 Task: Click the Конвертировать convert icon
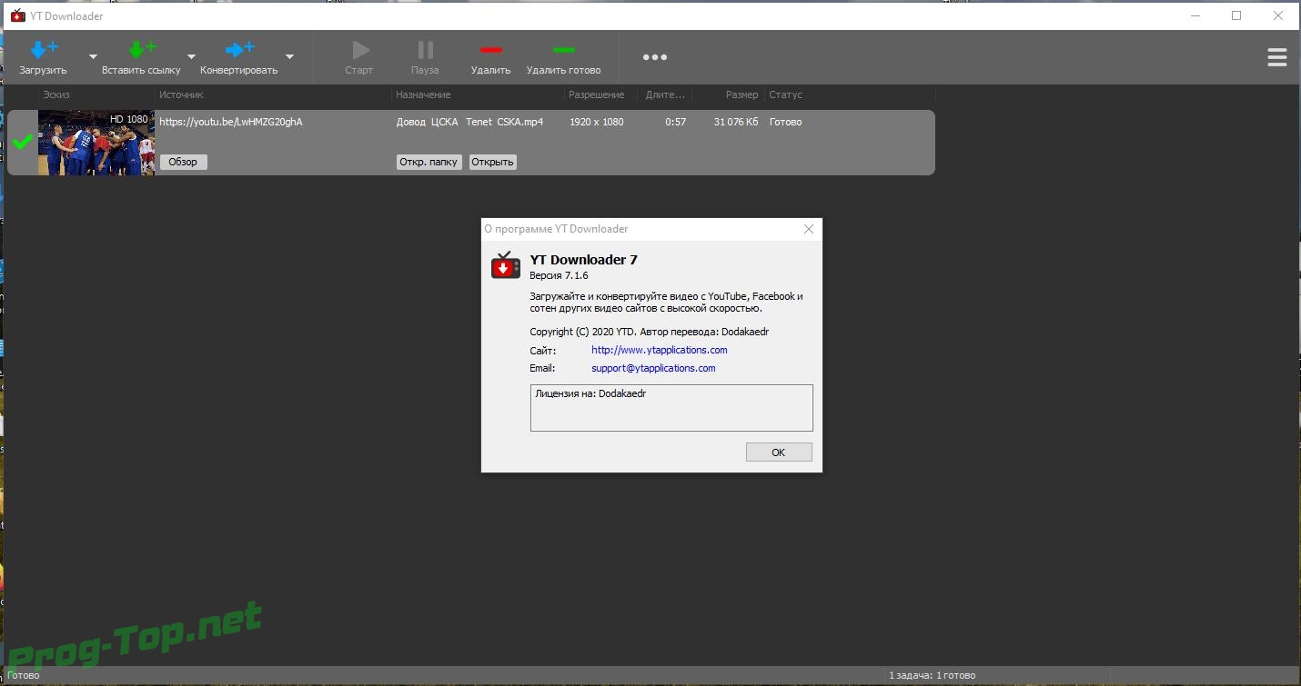pos(239,49)
